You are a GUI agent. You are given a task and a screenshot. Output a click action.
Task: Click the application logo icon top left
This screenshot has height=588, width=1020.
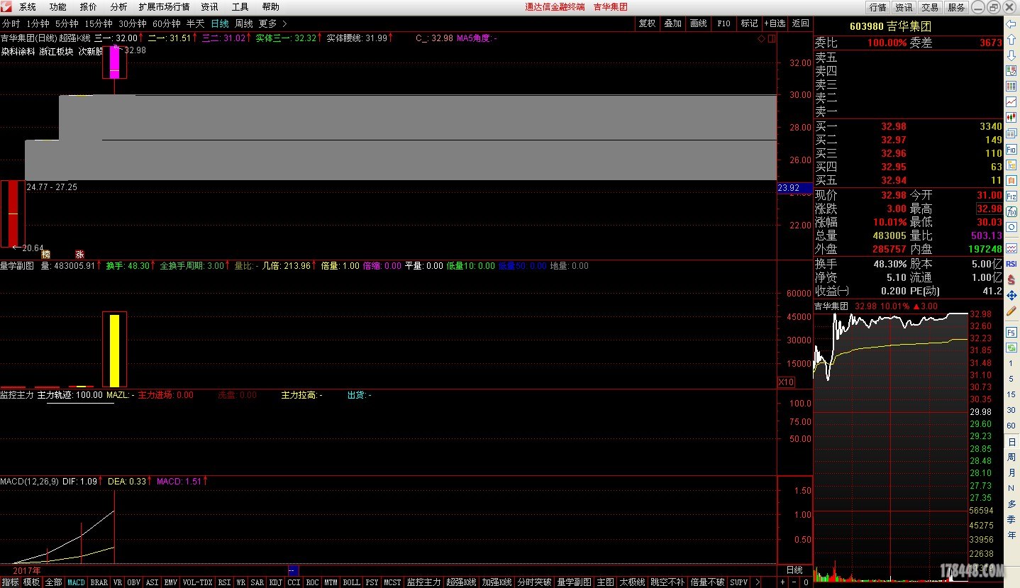coord(6,6)
